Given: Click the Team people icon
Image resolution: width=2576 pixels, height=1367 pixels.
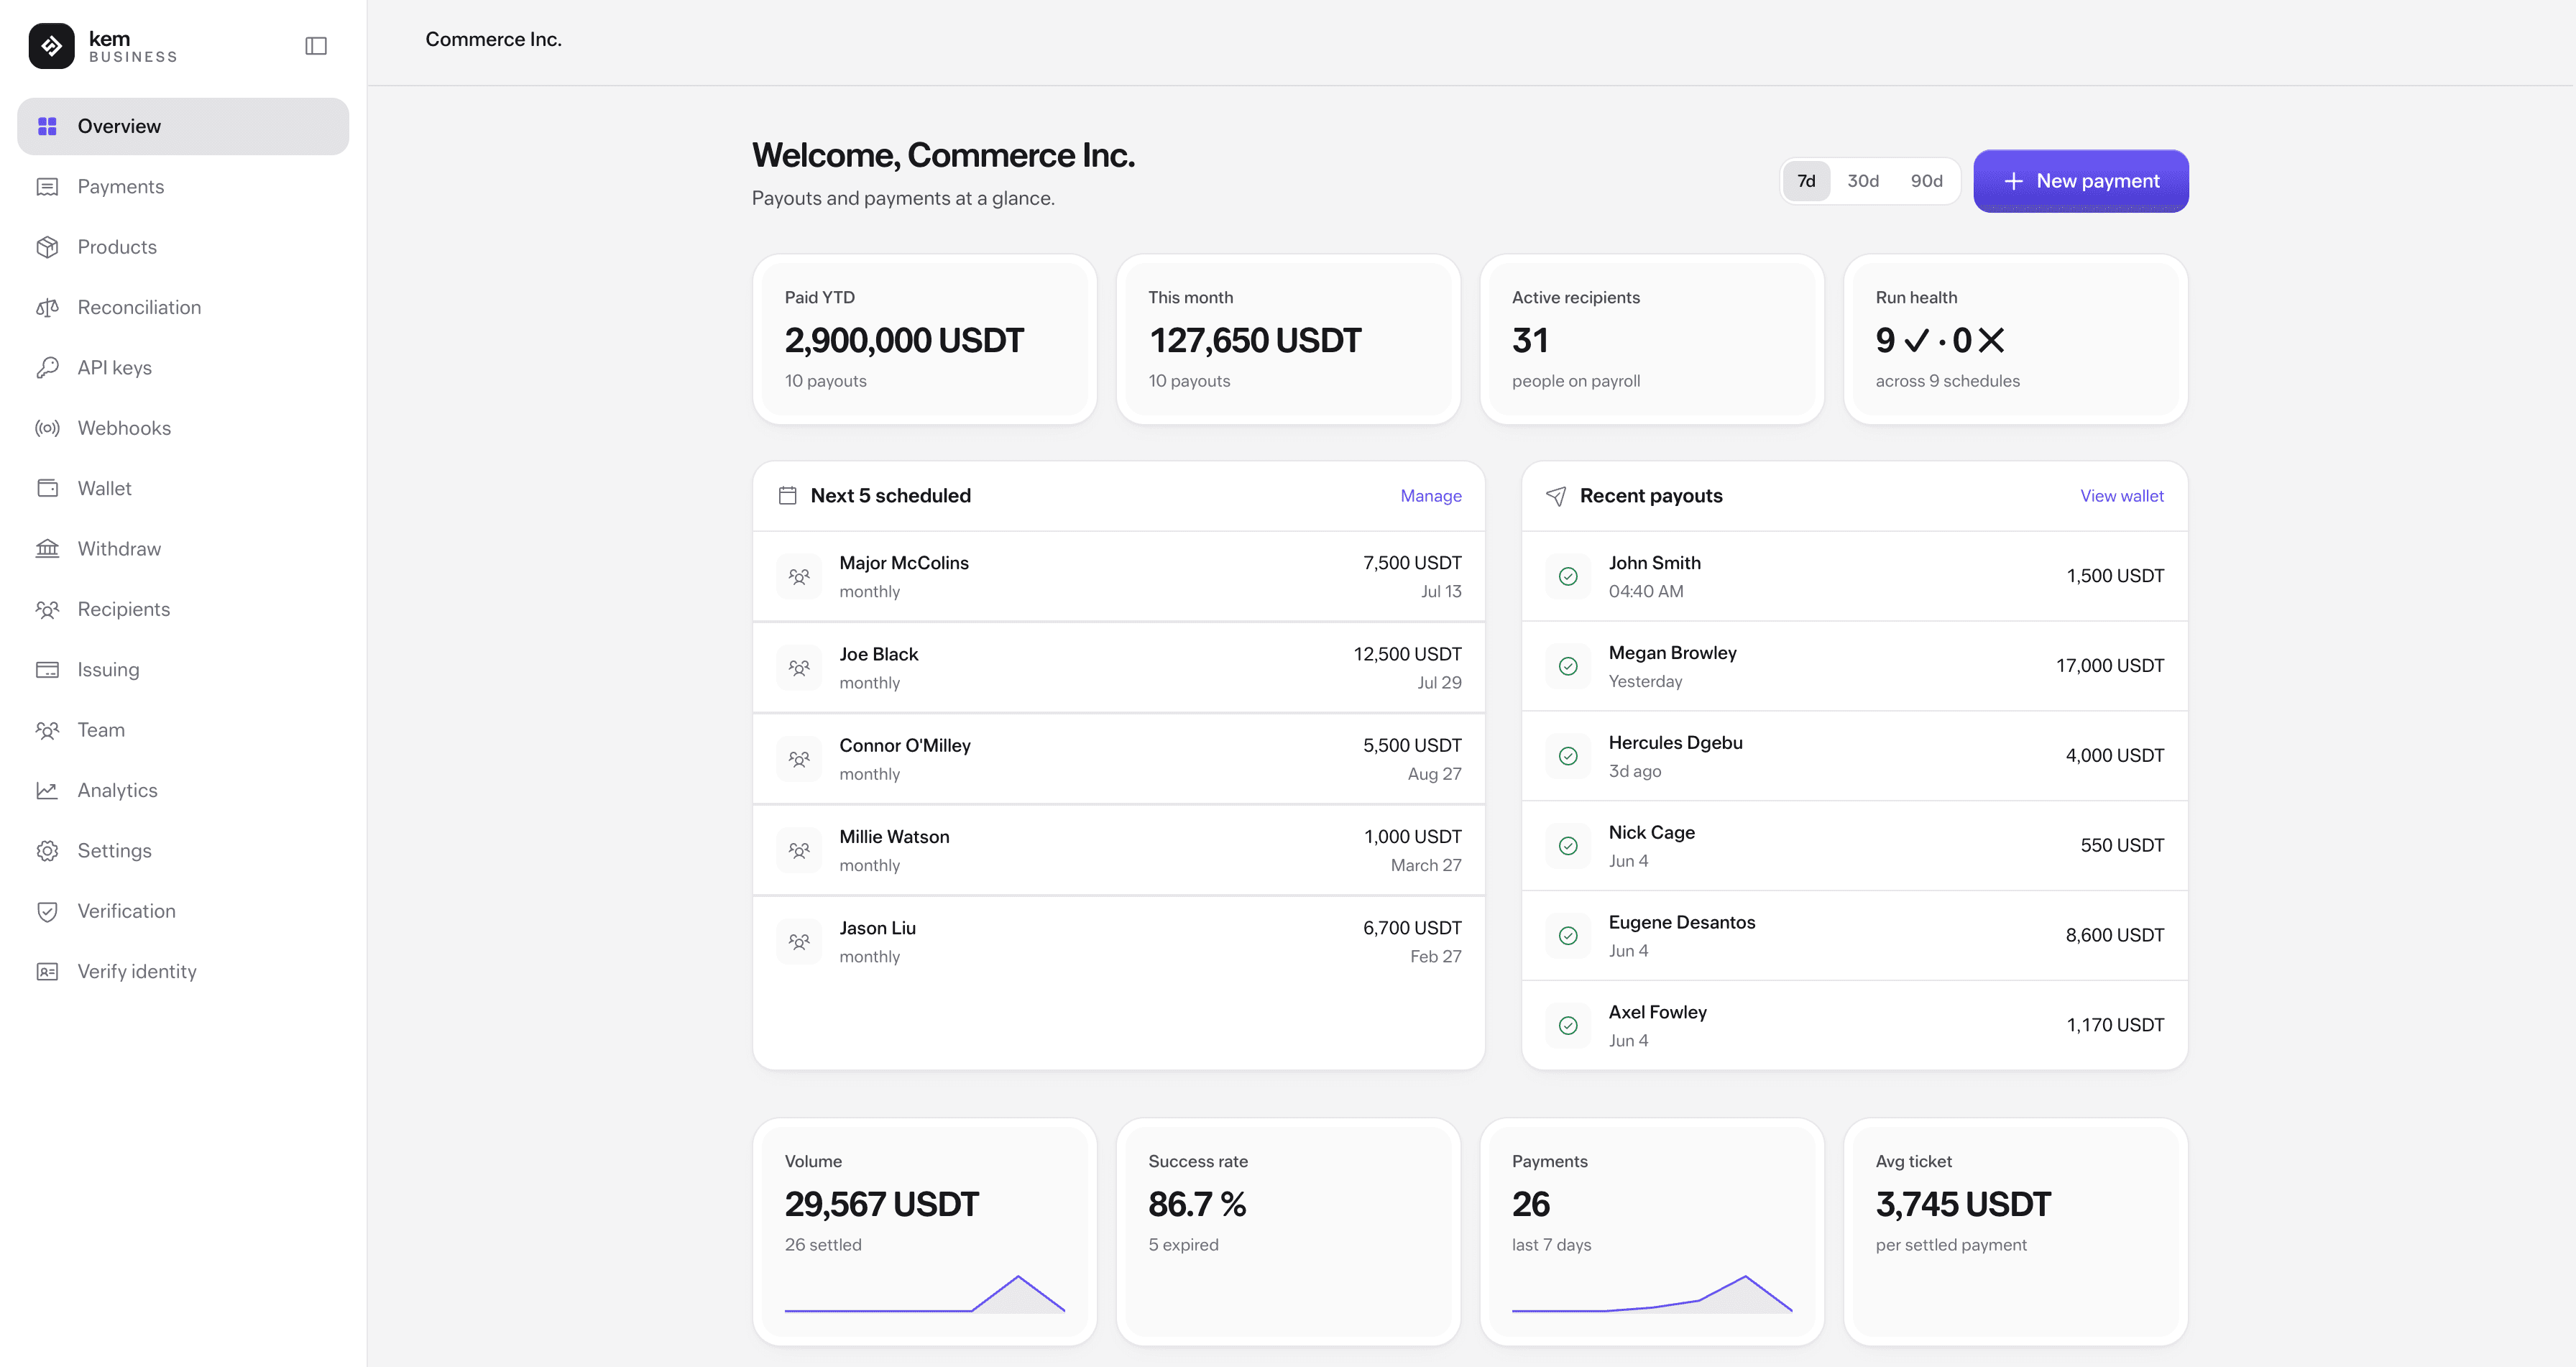Looking at the screenshot, I should pos(47,730).
